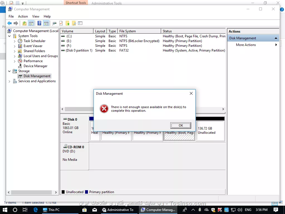
Task: Click the Show/Hide Console Tree toolbar icon
Action: tap(31, 23)
